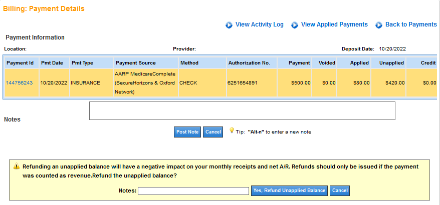Select the Pmt Date column header

click(x=52, y=63)
